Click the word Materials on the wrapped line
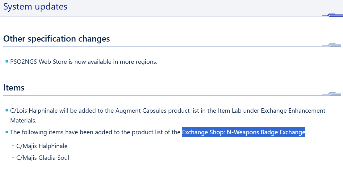 click(23, 120)
